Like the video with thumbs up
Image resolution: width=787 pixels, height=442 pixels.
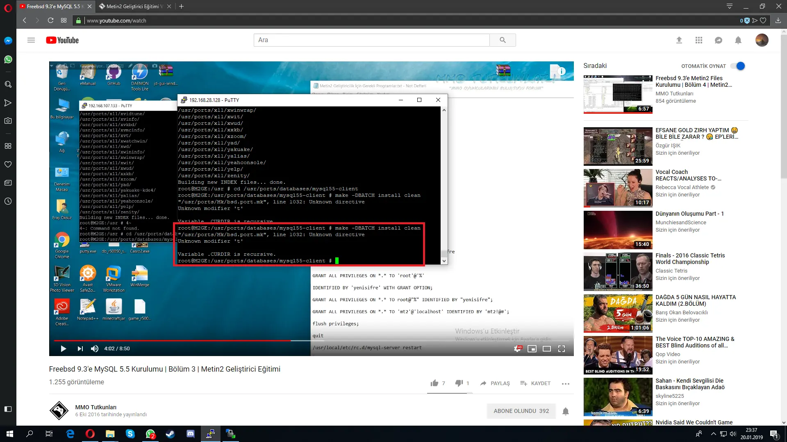434,383
